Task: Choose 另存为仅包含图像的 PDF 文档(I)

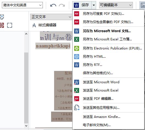Action: [108, 22]
